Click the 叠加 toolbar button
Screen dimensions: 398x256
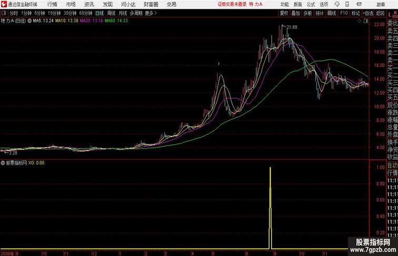coord(296,13)
